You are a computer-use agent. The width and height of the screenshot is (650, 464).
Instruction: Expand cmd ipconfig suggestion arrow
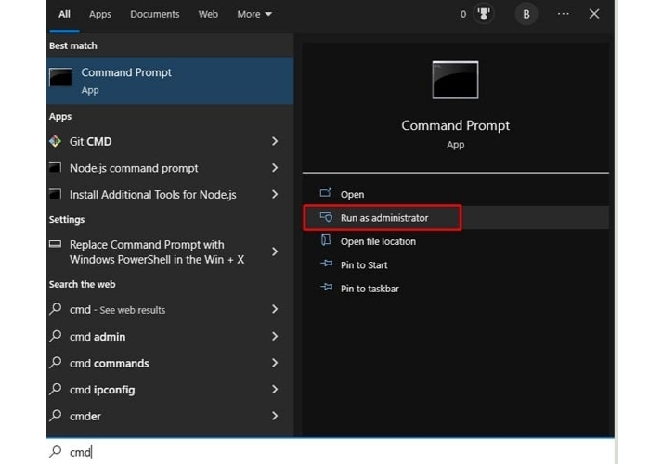pyautogui.click(x=275, y=389)
